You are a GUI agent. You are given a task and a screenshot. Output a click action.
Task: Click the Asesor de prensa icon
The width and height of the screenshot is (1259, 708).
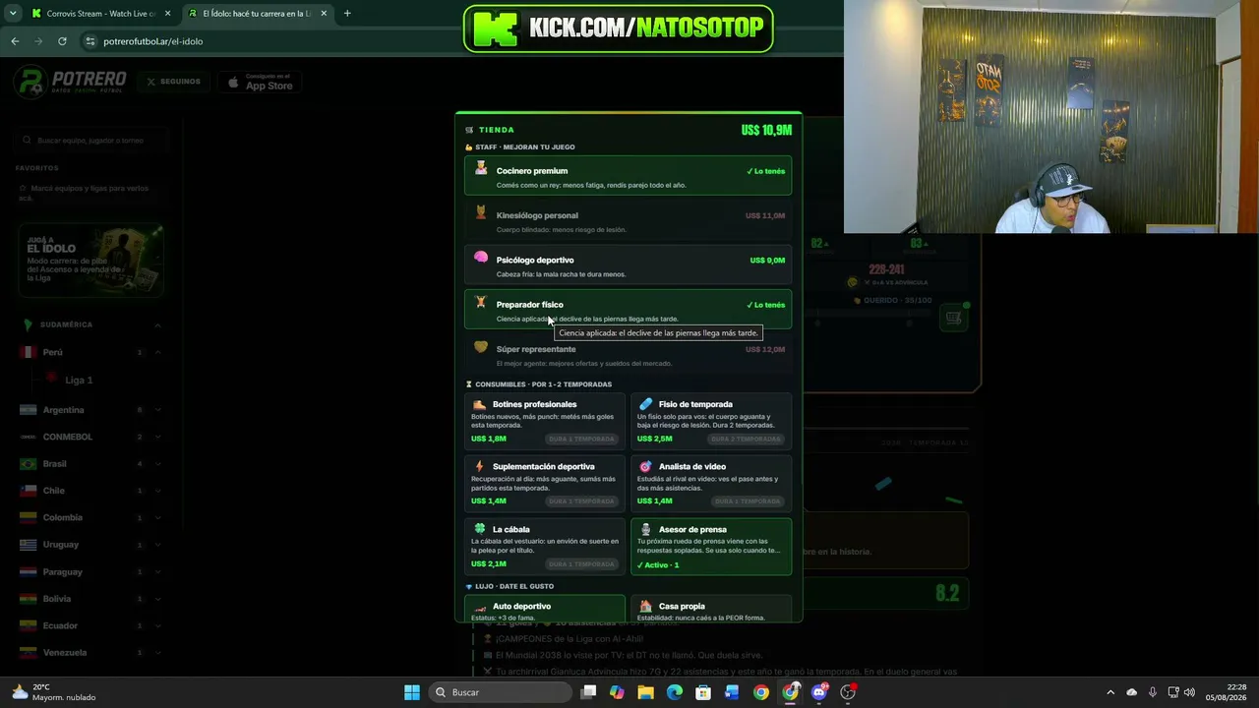(x=645, y=529)
